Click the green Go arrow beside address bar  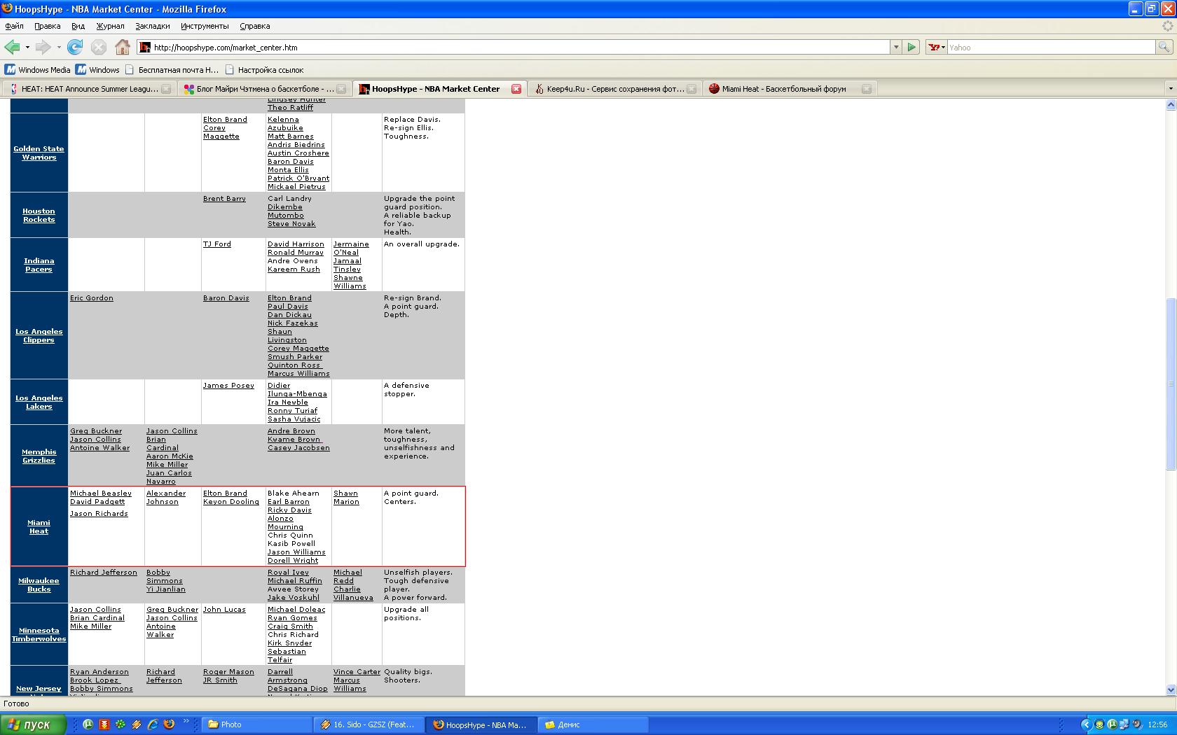pyautogui.click(x=911, y=47)
